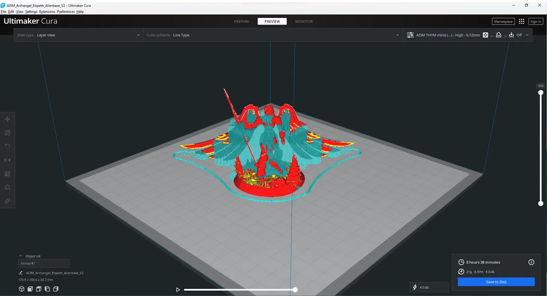This screenshot has width=547, height=296.
Task: Play the layer path simulation
Action: pos(178,290)
